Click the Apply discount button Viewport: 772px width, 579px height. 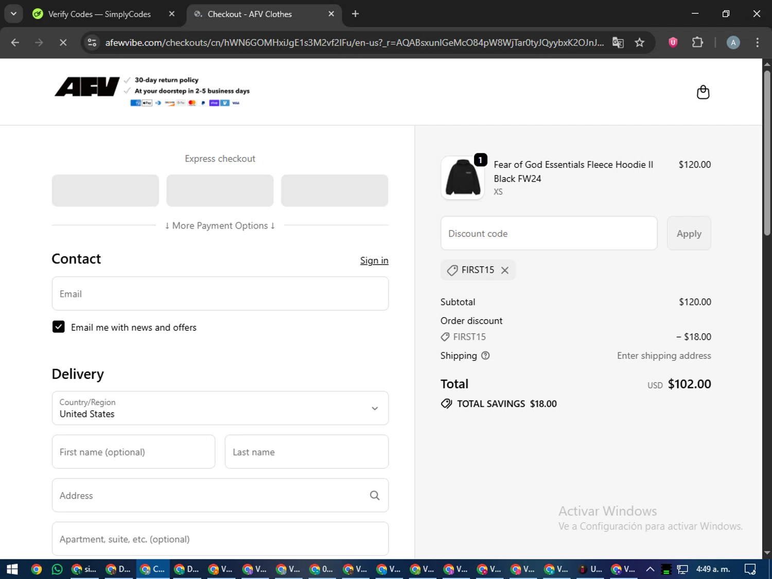(689, 233)
